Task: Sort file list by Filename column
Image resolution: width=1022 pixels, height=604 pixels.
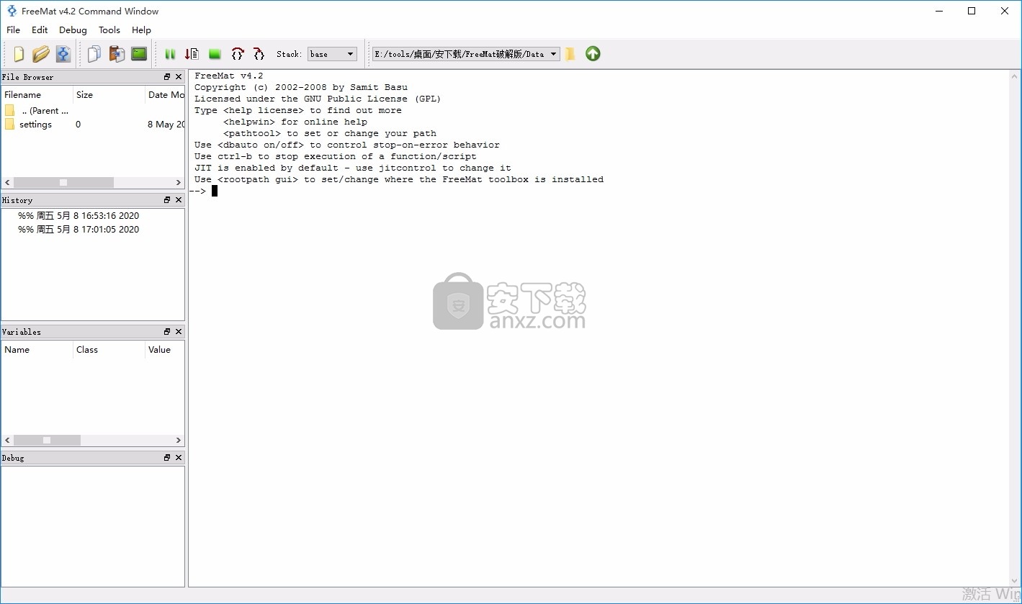Action: tap(37, 94)
